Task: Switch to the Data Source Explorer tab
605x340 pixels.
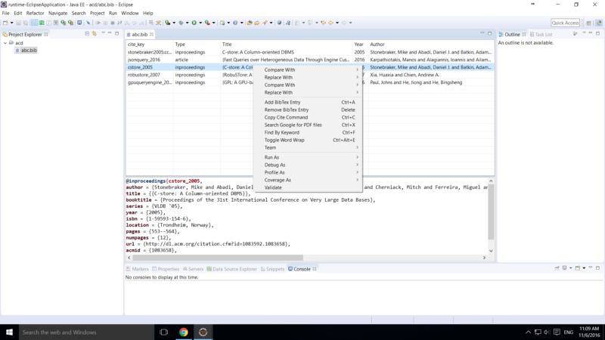Action: (232, 269)
